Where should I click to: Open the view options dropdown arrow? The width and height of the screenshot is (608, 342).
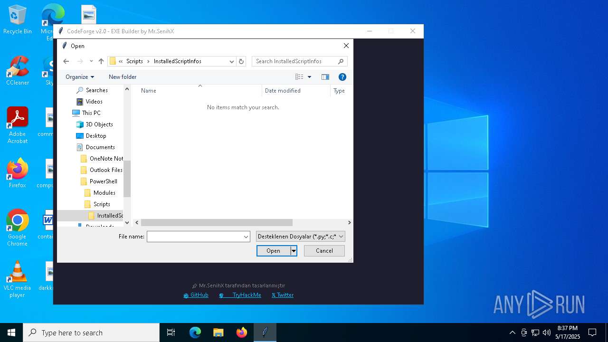coord(309,77)
